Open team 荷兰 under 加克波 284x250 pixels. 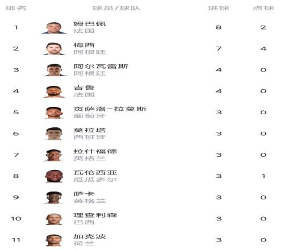(x=84, y=243)
